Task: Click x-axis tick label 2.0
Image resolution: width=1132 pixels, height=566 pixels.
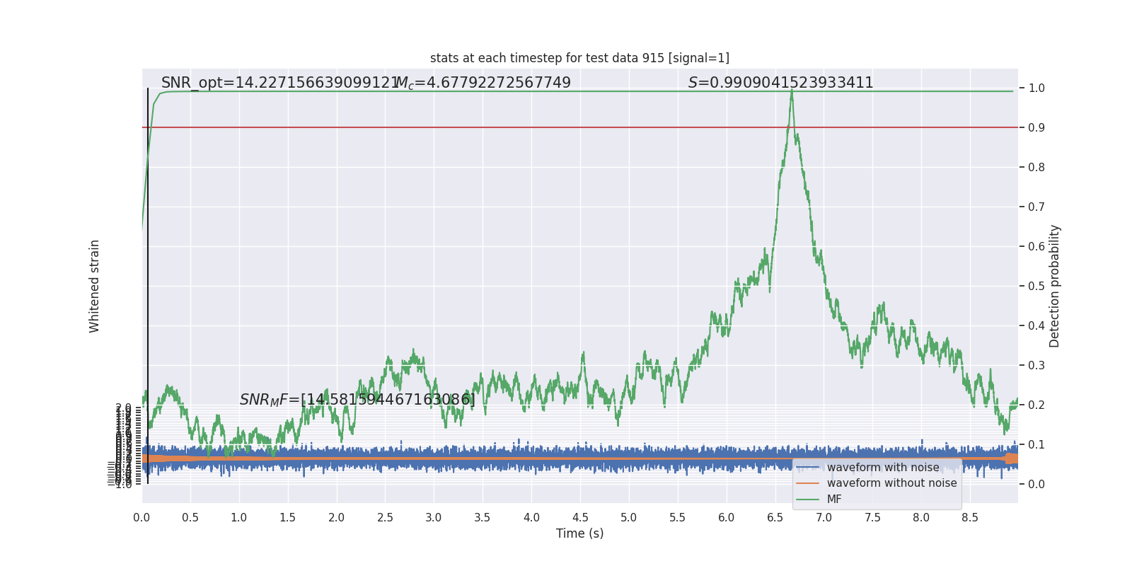Action: click(x=337, y=518)
